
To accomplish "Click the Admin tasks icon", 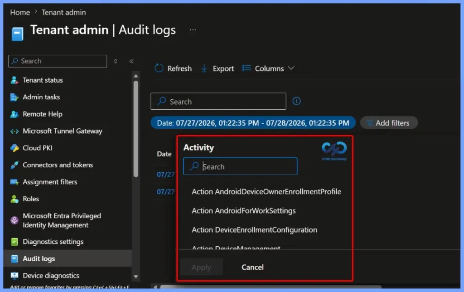I will (x=14, y=97).
